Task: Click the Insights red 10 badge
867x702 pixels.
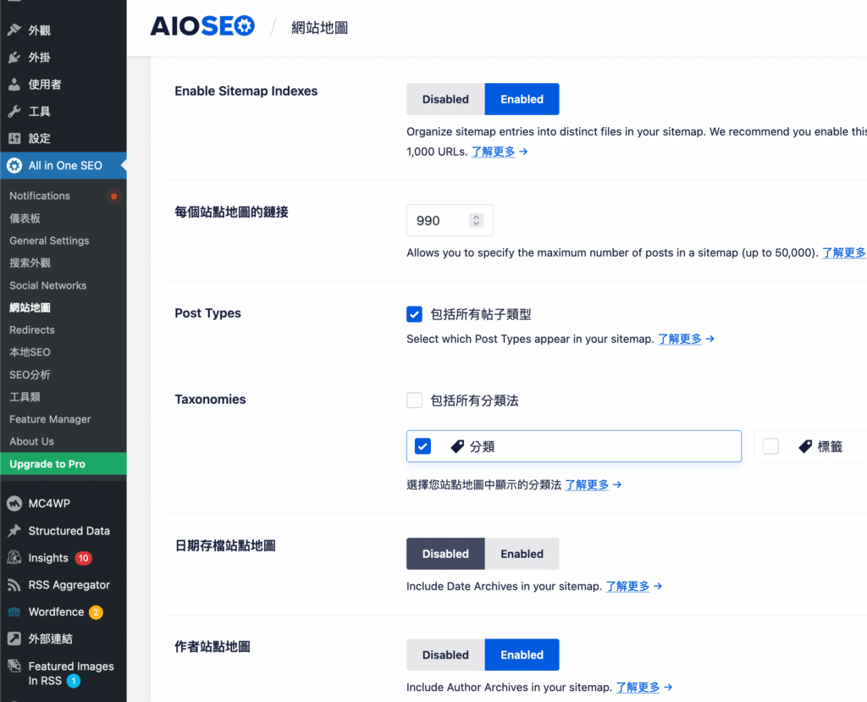Action: (x=84, y=558)
